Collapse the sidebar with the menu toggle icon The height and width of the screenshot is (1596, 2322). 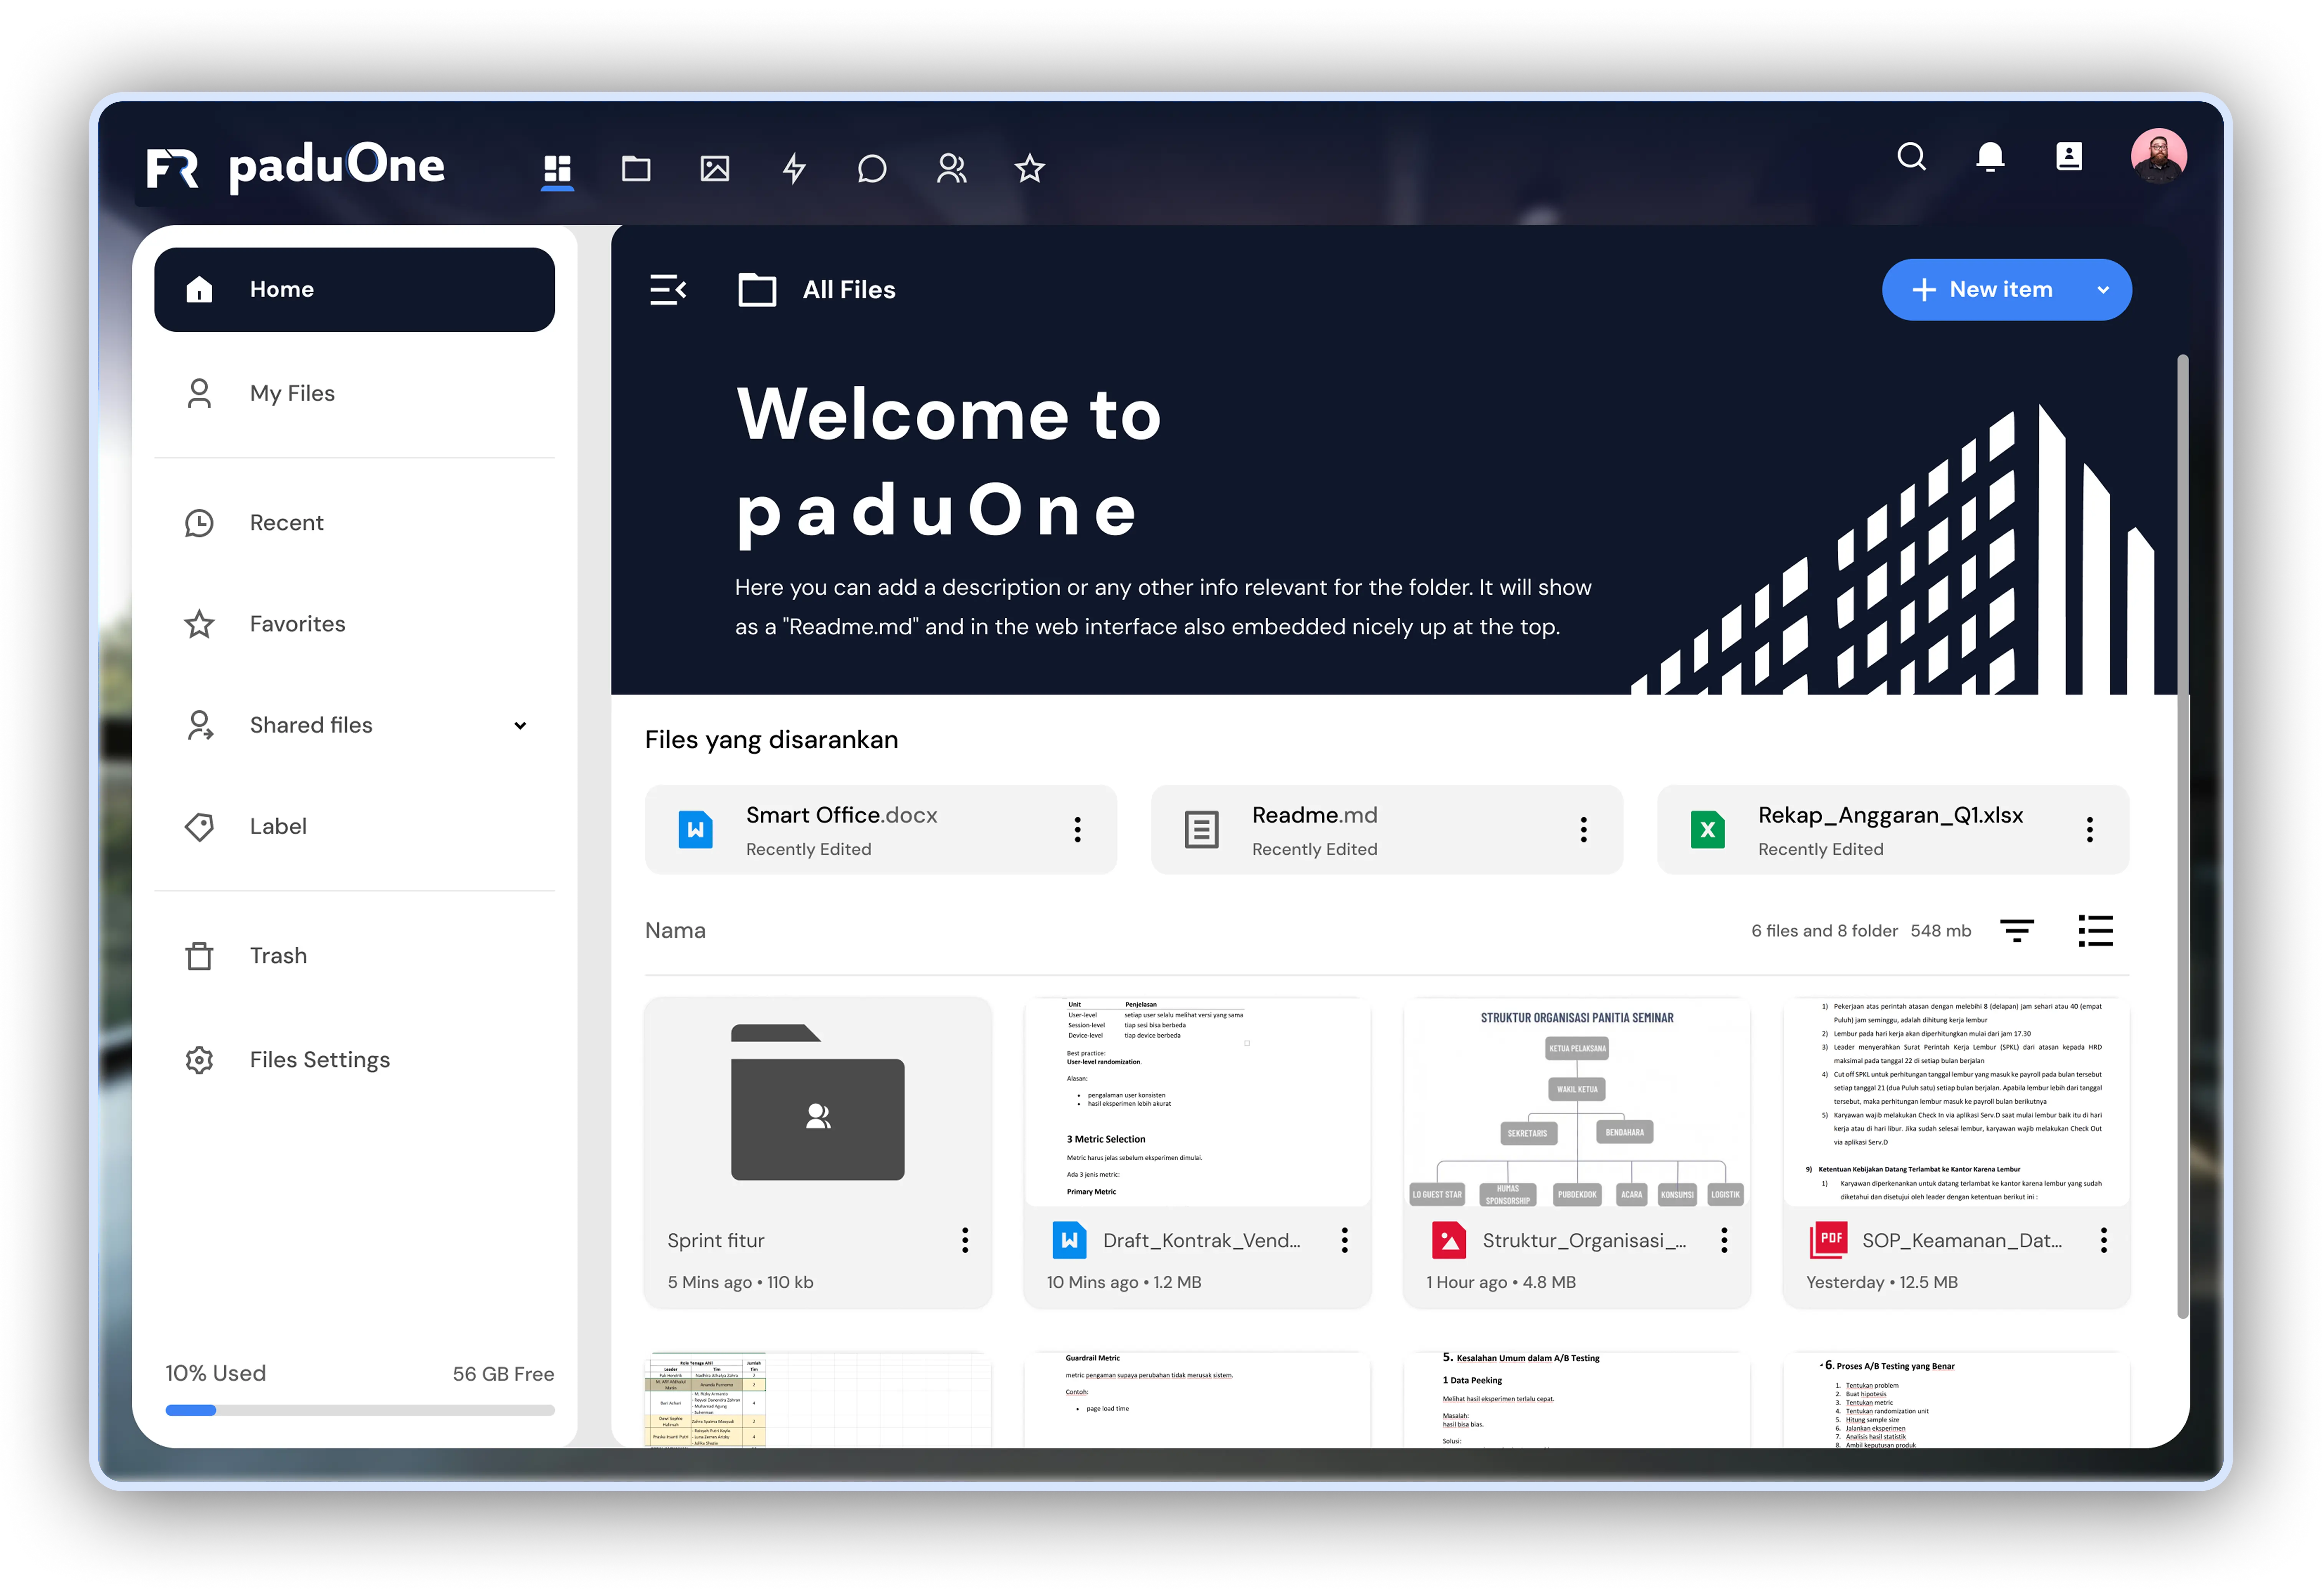pos(668,290)
